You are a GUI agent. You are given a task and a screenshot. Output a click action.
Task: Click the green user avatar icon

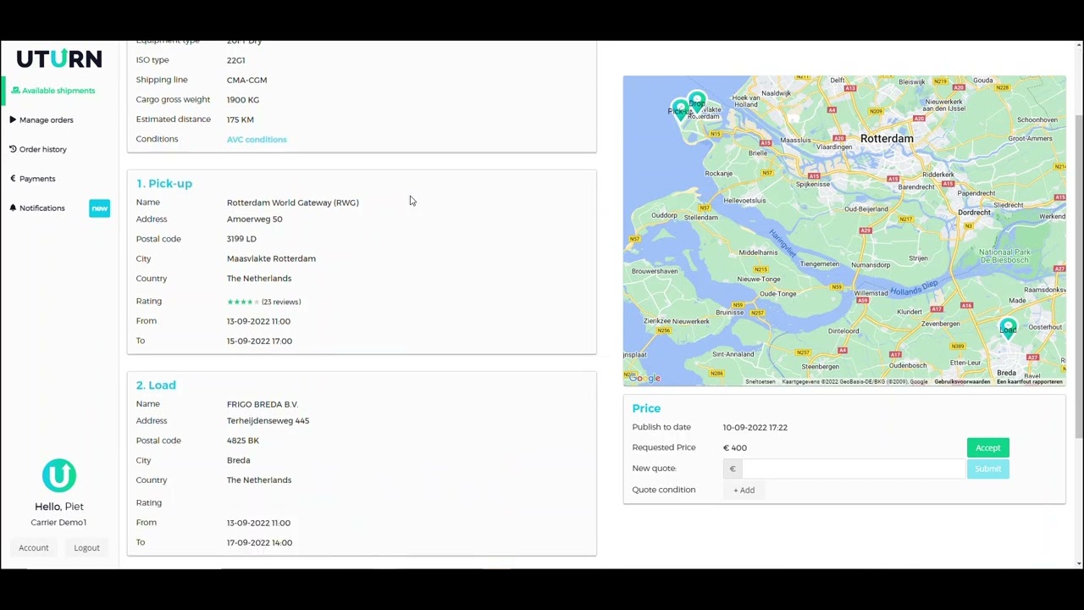[x=58, y=475]
